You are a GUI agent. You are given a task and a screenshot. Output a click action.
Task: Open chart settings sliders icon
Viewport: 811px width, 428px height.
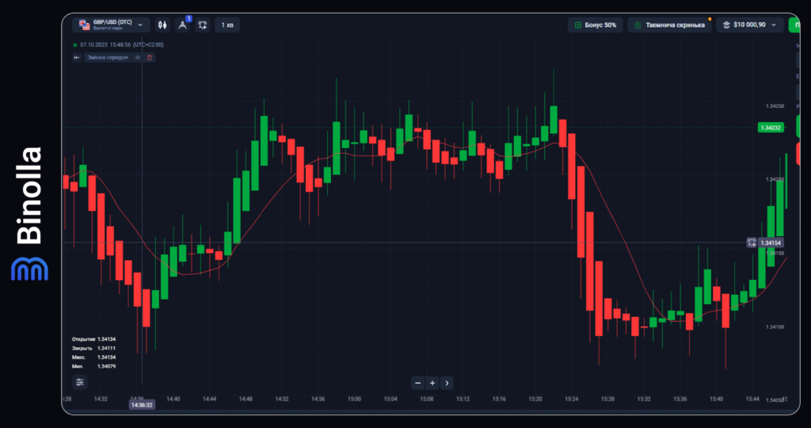80,382
